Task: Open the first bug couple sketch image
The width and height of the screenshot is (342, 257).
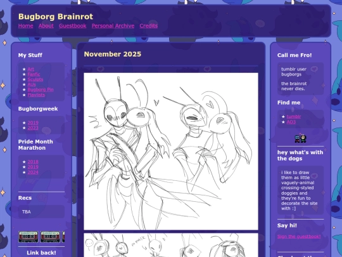Action: [x=171, y=151]
